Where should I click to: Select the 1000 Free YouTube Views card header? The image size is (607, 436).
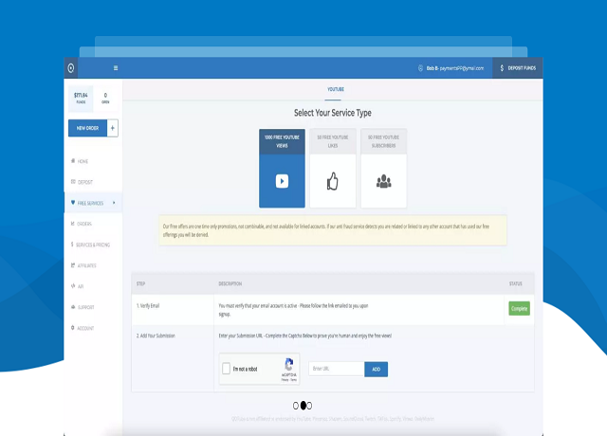point(282,141)
